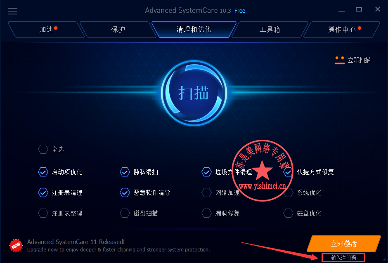Uncheck 隐私清扫 checkbox
Viewport: 388px width, 263px height.
click(125, 172)
